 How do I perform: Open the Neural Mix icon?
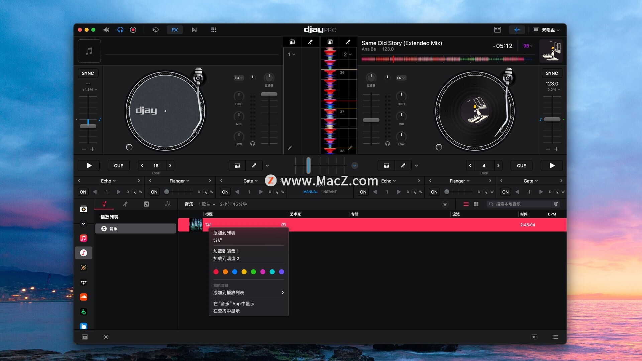tap(194, 30)
